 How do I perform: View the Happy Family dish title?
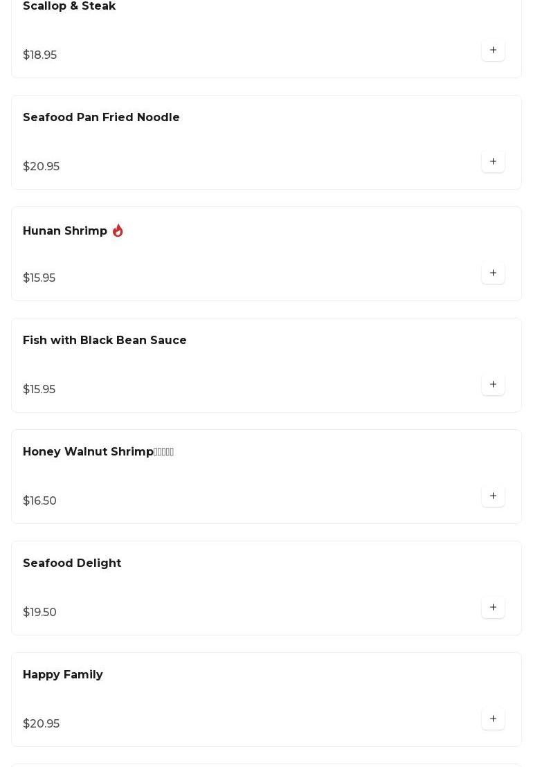pos(63,675)
